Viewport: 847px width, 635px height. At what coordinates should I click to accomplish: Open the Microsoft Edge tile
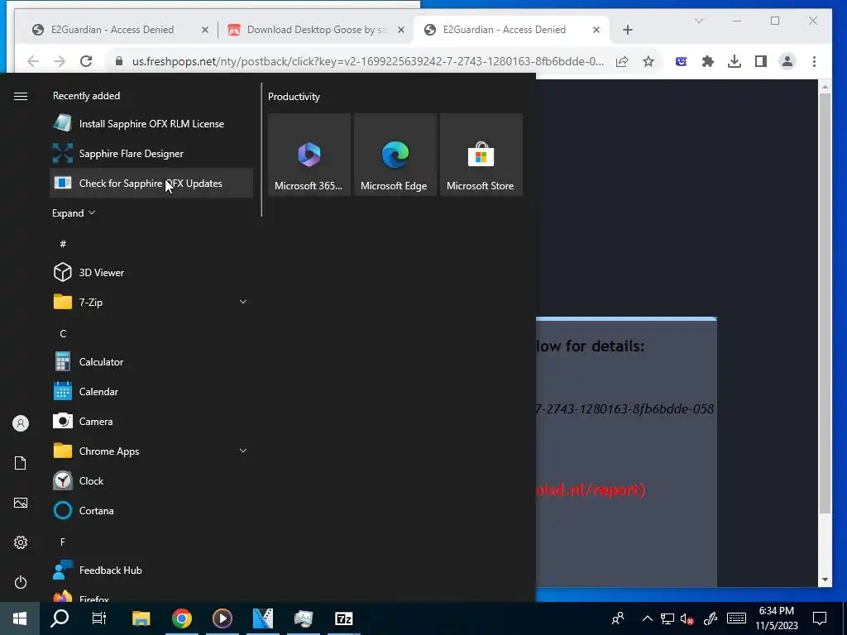tap(395, 155)
